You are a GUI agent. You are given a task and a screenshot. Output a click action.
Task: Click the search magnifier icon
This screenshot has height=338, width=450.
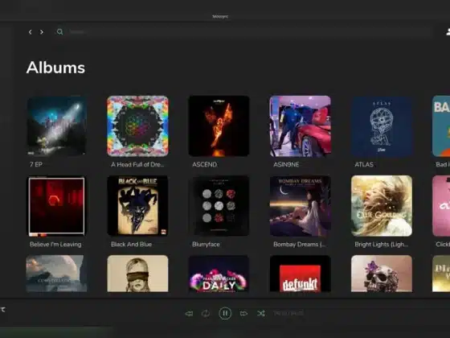[x=59, y=31]
